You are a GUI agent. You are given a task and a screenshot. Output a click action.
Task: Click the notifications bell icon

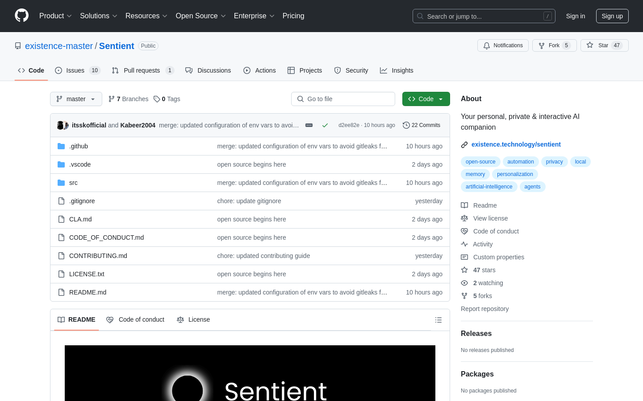487,45
